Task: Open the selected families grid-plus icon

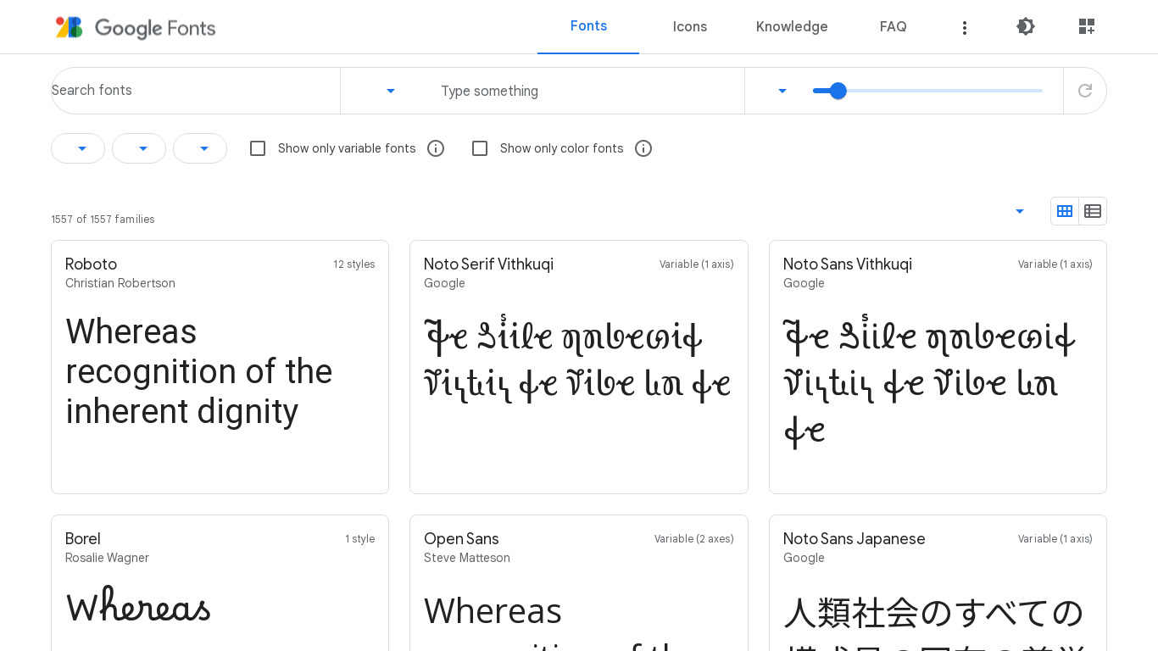Action: [1086, 26]
